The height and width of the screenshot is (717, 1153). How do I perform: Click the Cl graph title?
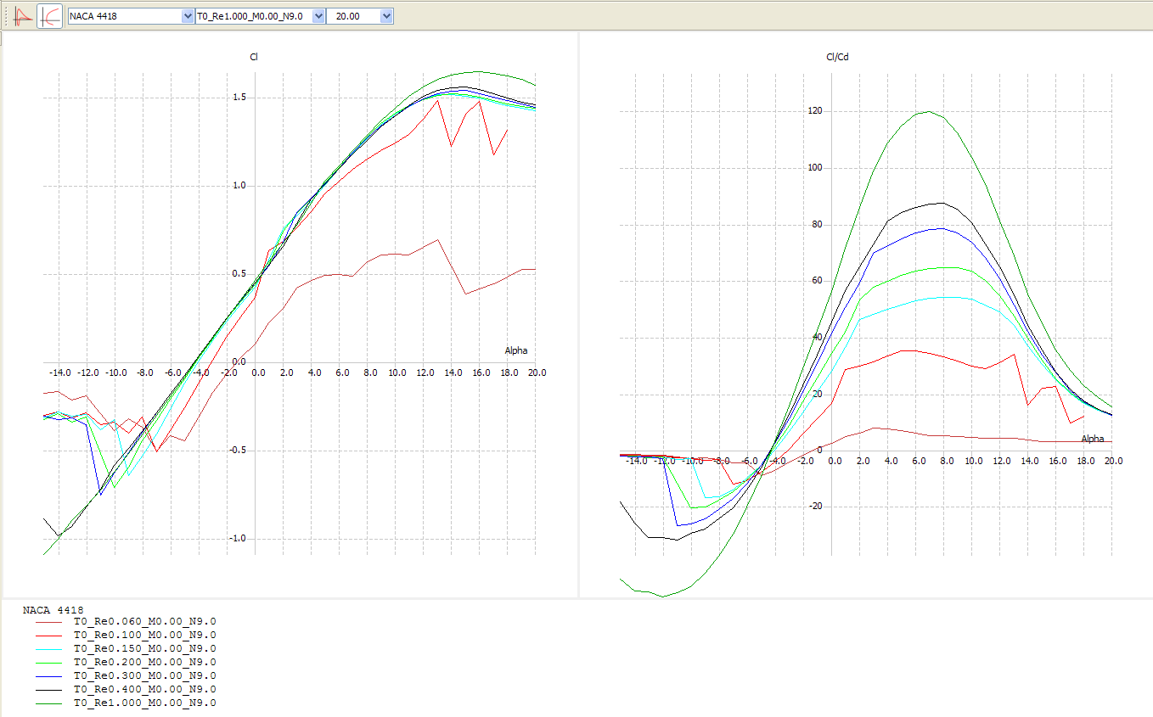tap(254, 57)
